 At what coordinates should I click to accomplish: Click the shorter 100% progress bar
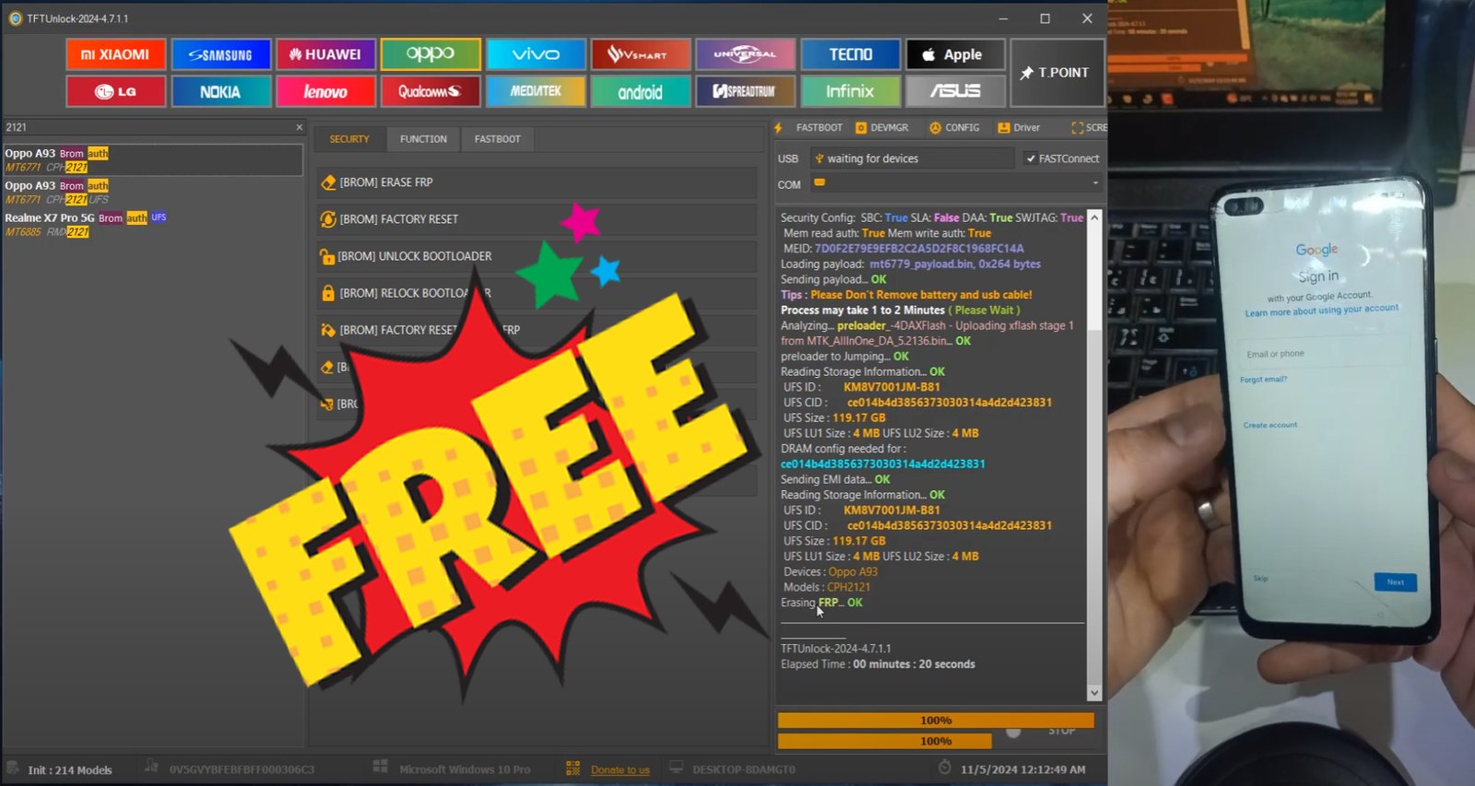(x=885, y=741)
